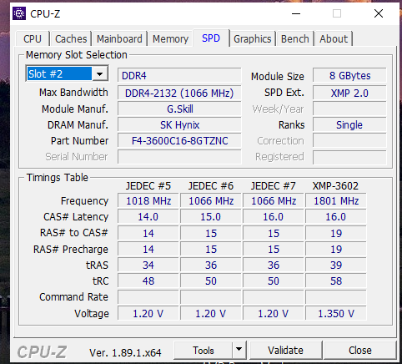Select the DDR4-2132 (1066 MHz) bandwidth value
The image size is (402, 364).
[179, 93]
